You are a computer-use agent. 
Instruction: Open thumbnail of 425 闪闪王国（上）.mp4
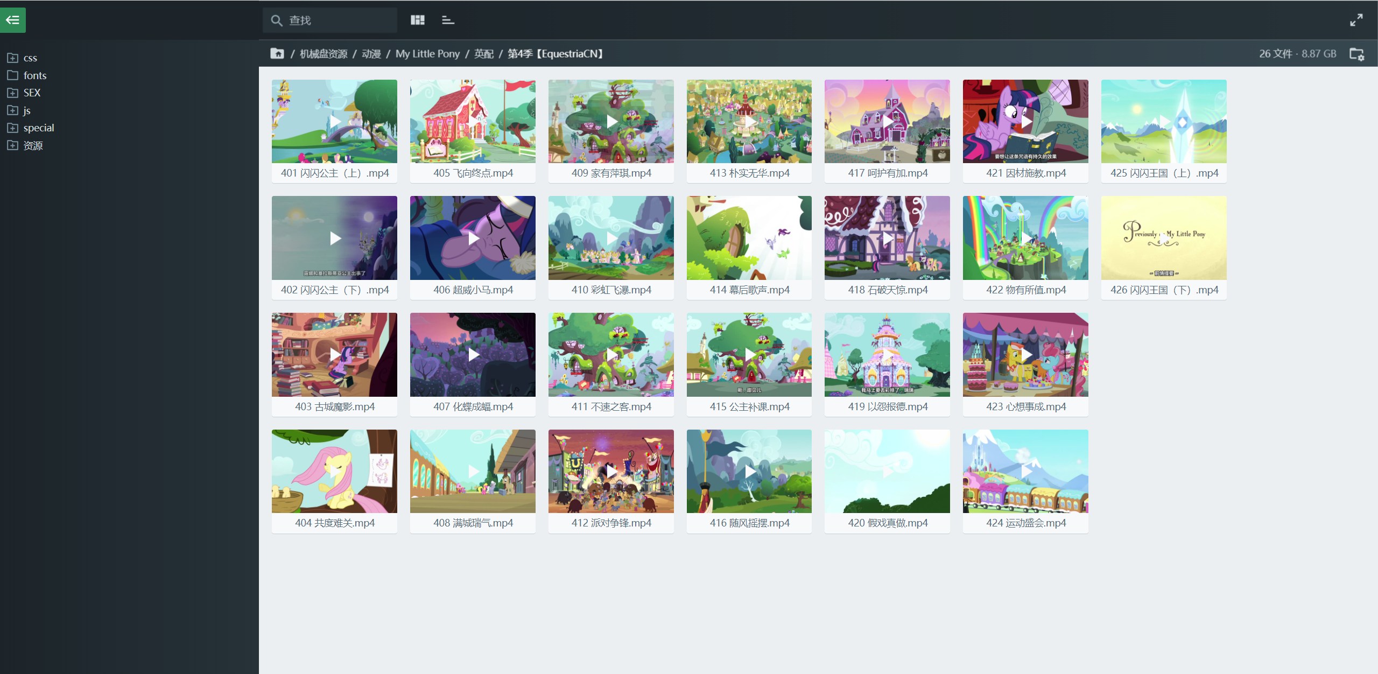click(1164, 122)
